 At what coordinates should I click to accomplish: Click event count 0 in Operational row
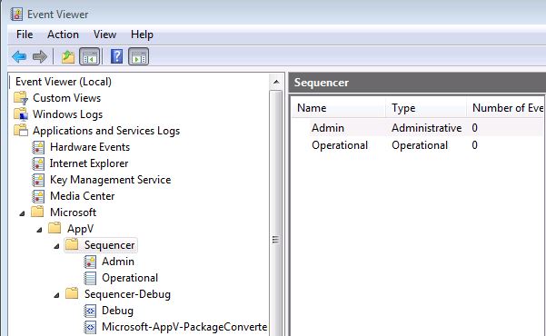(474, 145)
